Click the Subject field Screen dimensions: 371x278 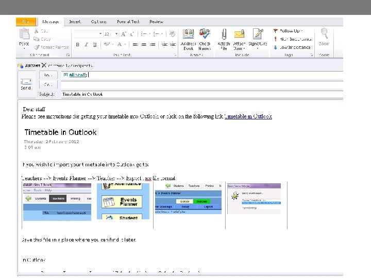[x=202, y=94]
